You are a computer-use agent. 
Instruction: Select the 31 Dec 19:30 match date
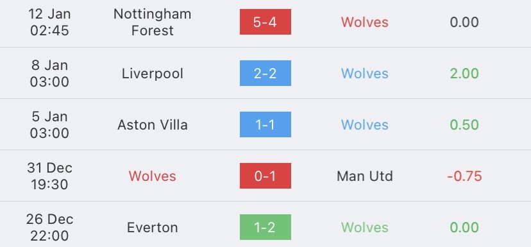pos(49,176)
